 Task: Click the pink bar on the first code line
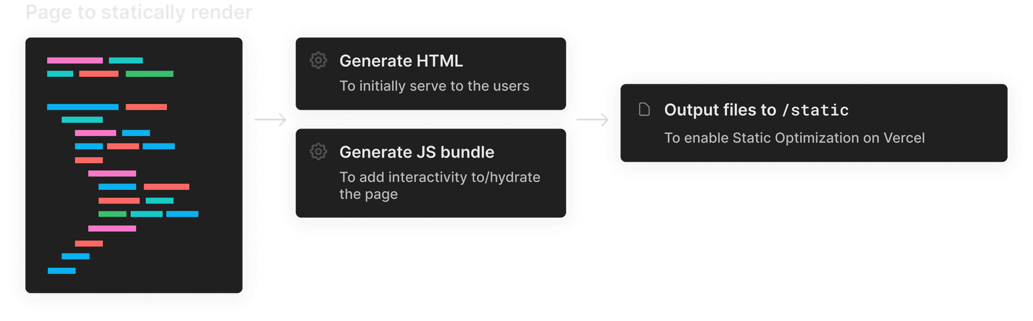[75, 60]
